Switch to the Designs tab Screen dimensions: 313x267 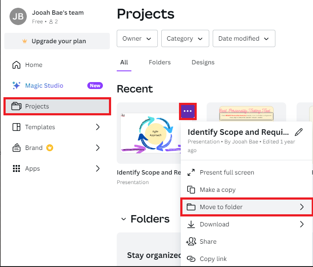tap(203, 62)
